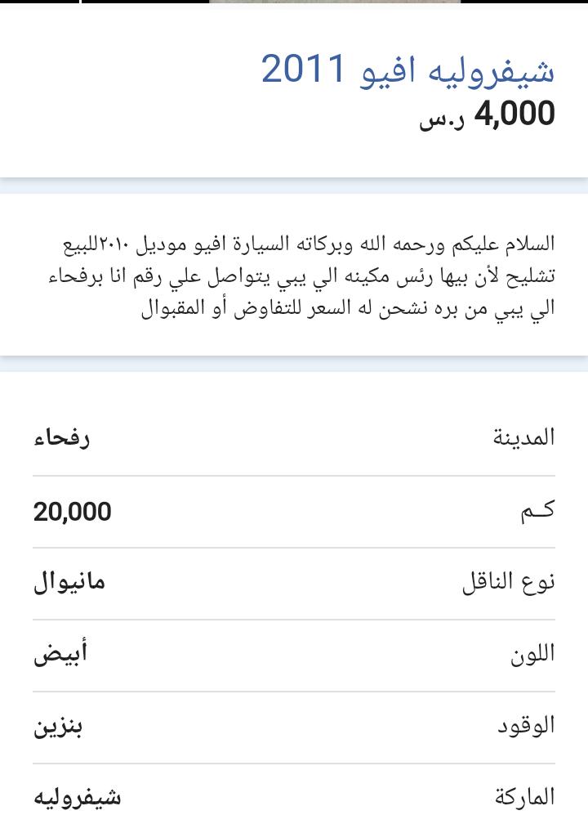Tap the الوقود fuel label
Viewport: 588px width, 833px height.
point(526,726)
